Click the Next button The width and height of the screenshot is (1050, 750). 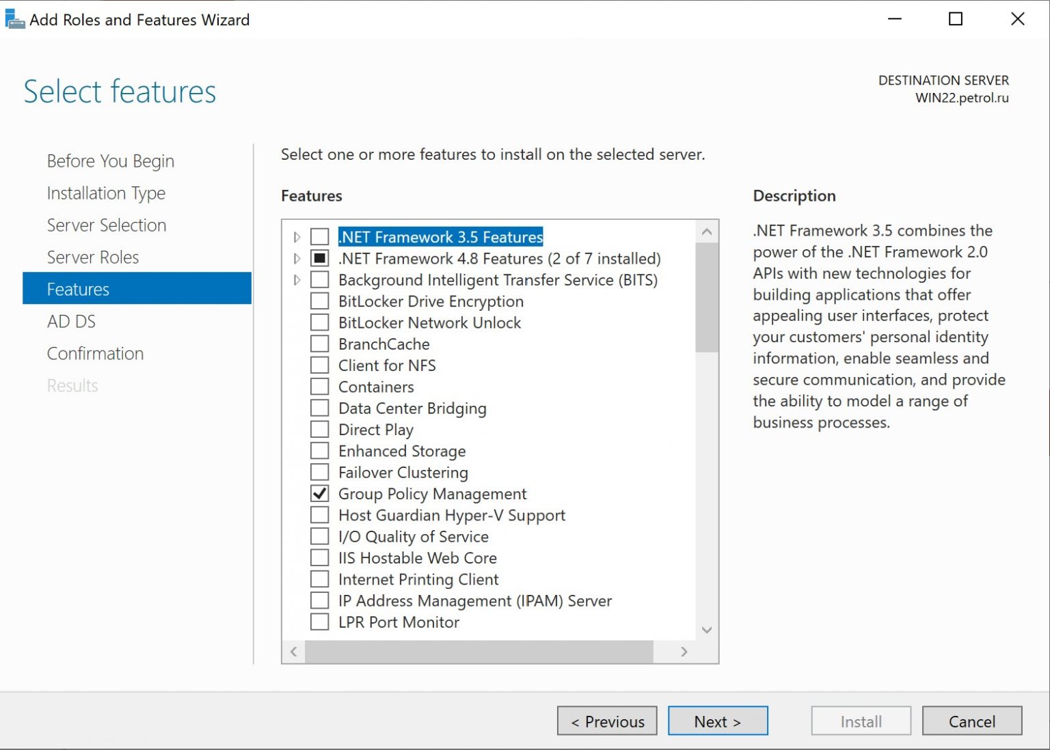click(x=717, y=721)
